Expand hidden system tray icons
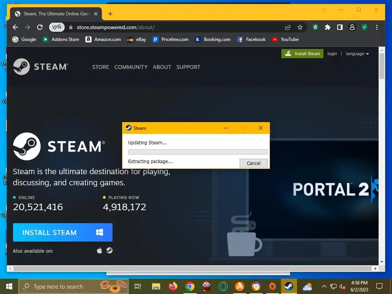This screenshot has width=392, height=294. click(x=324, y=286)
